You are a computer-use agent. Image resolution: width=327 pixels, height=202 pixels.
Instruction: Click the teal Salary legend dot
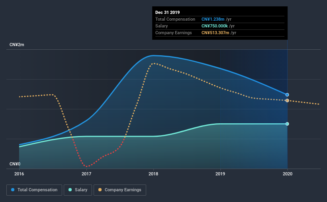click(x=70, y=190)
